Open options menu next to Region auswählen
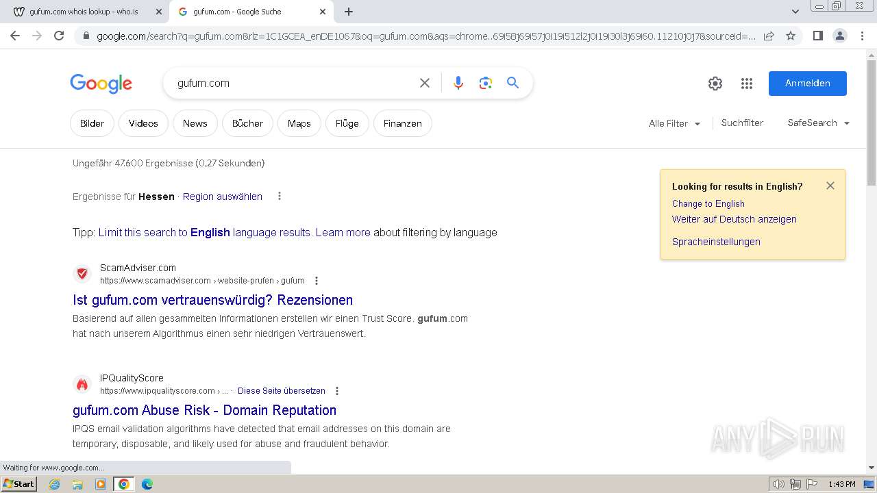This screenshot has height=493, width=877. tap(279, 197)
